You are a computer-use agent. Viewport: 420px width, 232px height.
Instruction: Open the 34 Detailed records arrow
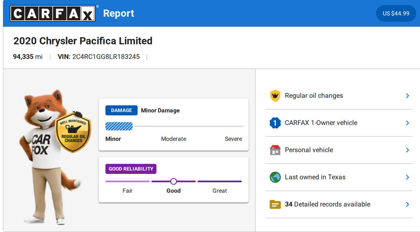click(407, 204)
